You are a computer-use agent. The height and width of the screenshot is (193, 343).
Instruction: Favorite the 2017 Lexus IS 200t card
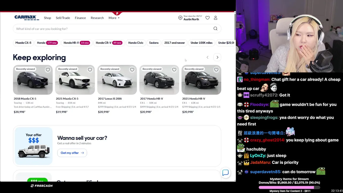(132, 70)
